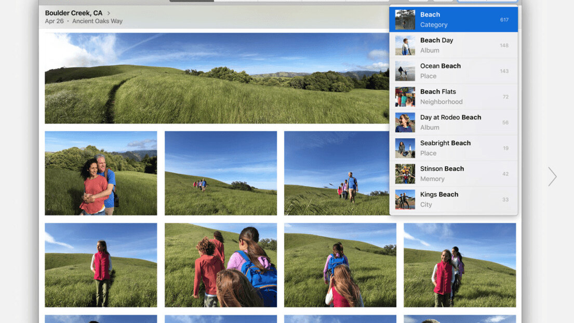The height and width of the screenshot is (323, 574).
Task: Expand the chevron beside Boulder Creek, CA
Action: (x=109, y=13)
